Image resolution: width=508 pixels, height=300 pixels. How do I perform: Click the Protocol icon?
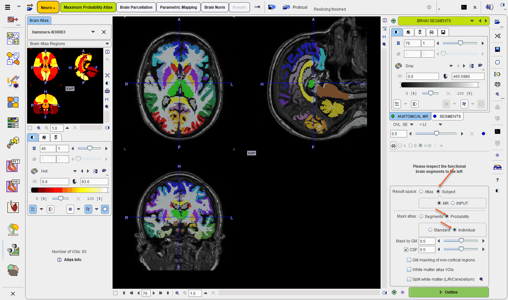pyautogui.click(x=286, y=7)
